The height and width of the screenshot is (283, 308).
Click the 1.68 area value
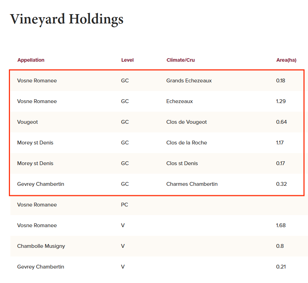281,225
